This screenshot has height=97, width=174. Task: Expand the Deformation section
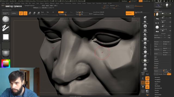[x=158, y=95]
